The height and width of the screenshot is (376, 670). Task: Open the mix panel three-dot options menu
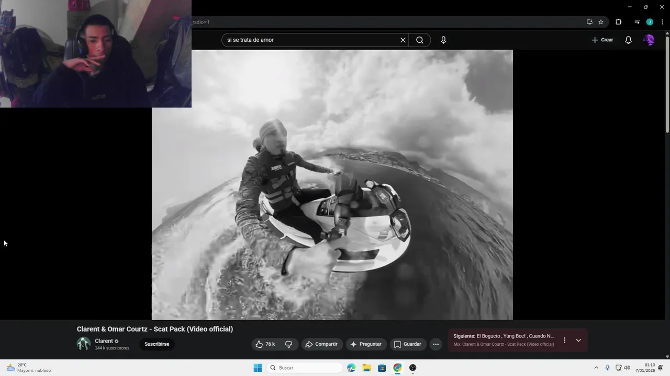pos(564,340)
